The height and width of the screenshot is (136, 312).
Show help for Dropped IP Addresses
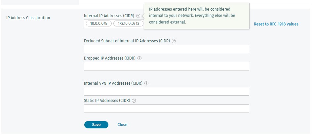[x=139, y=58]
